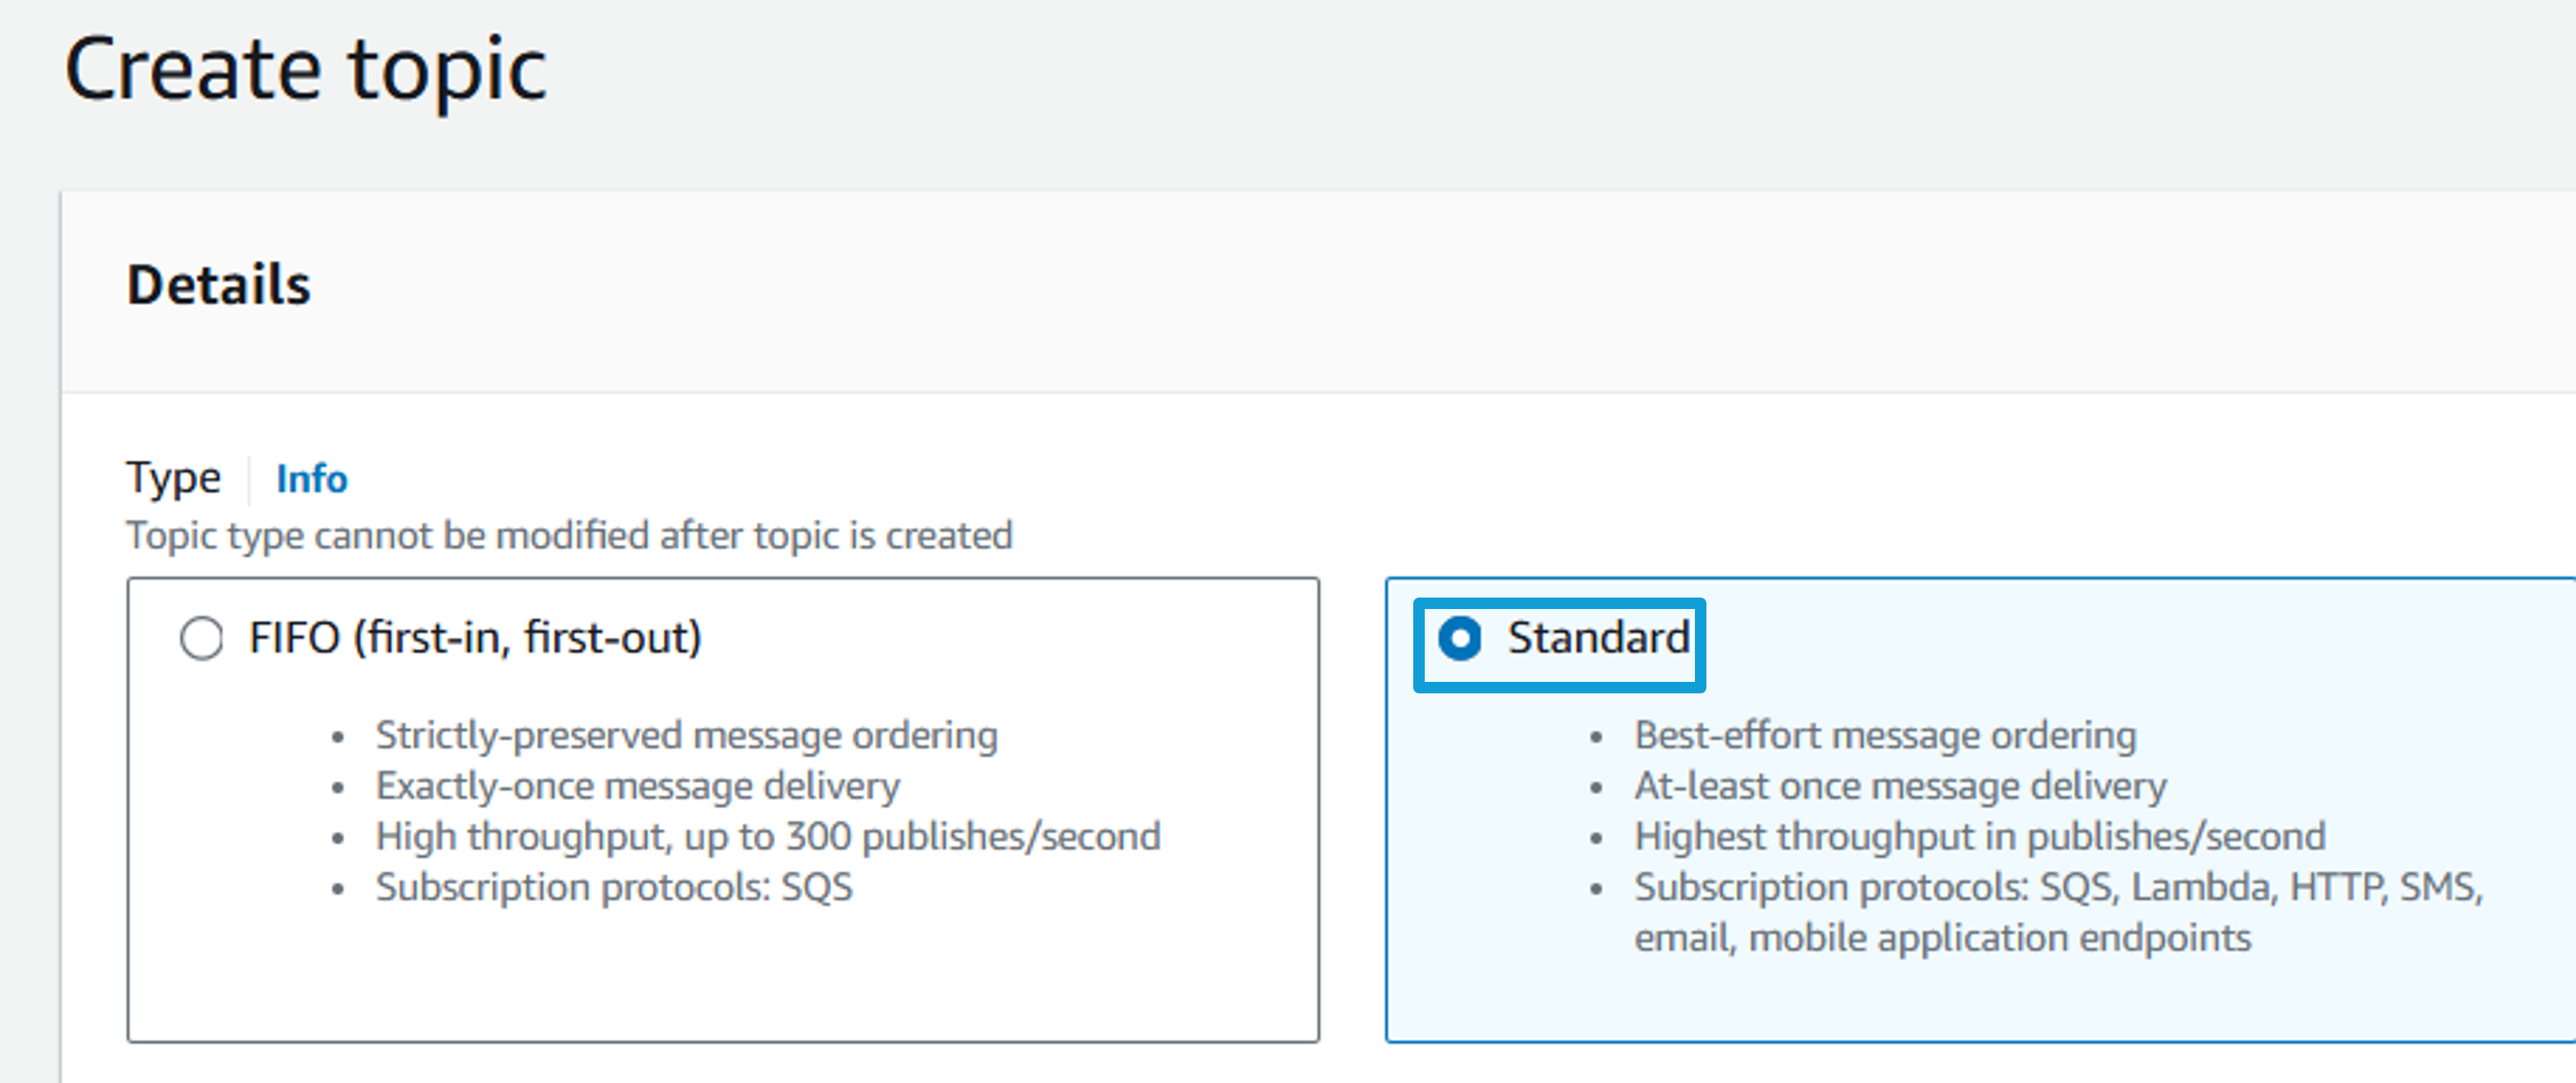Image resolution: width=2576 pixels, height=1083 pixels.
Task: Click the At-least once message delivery bullet
Action: (1900, 787)
